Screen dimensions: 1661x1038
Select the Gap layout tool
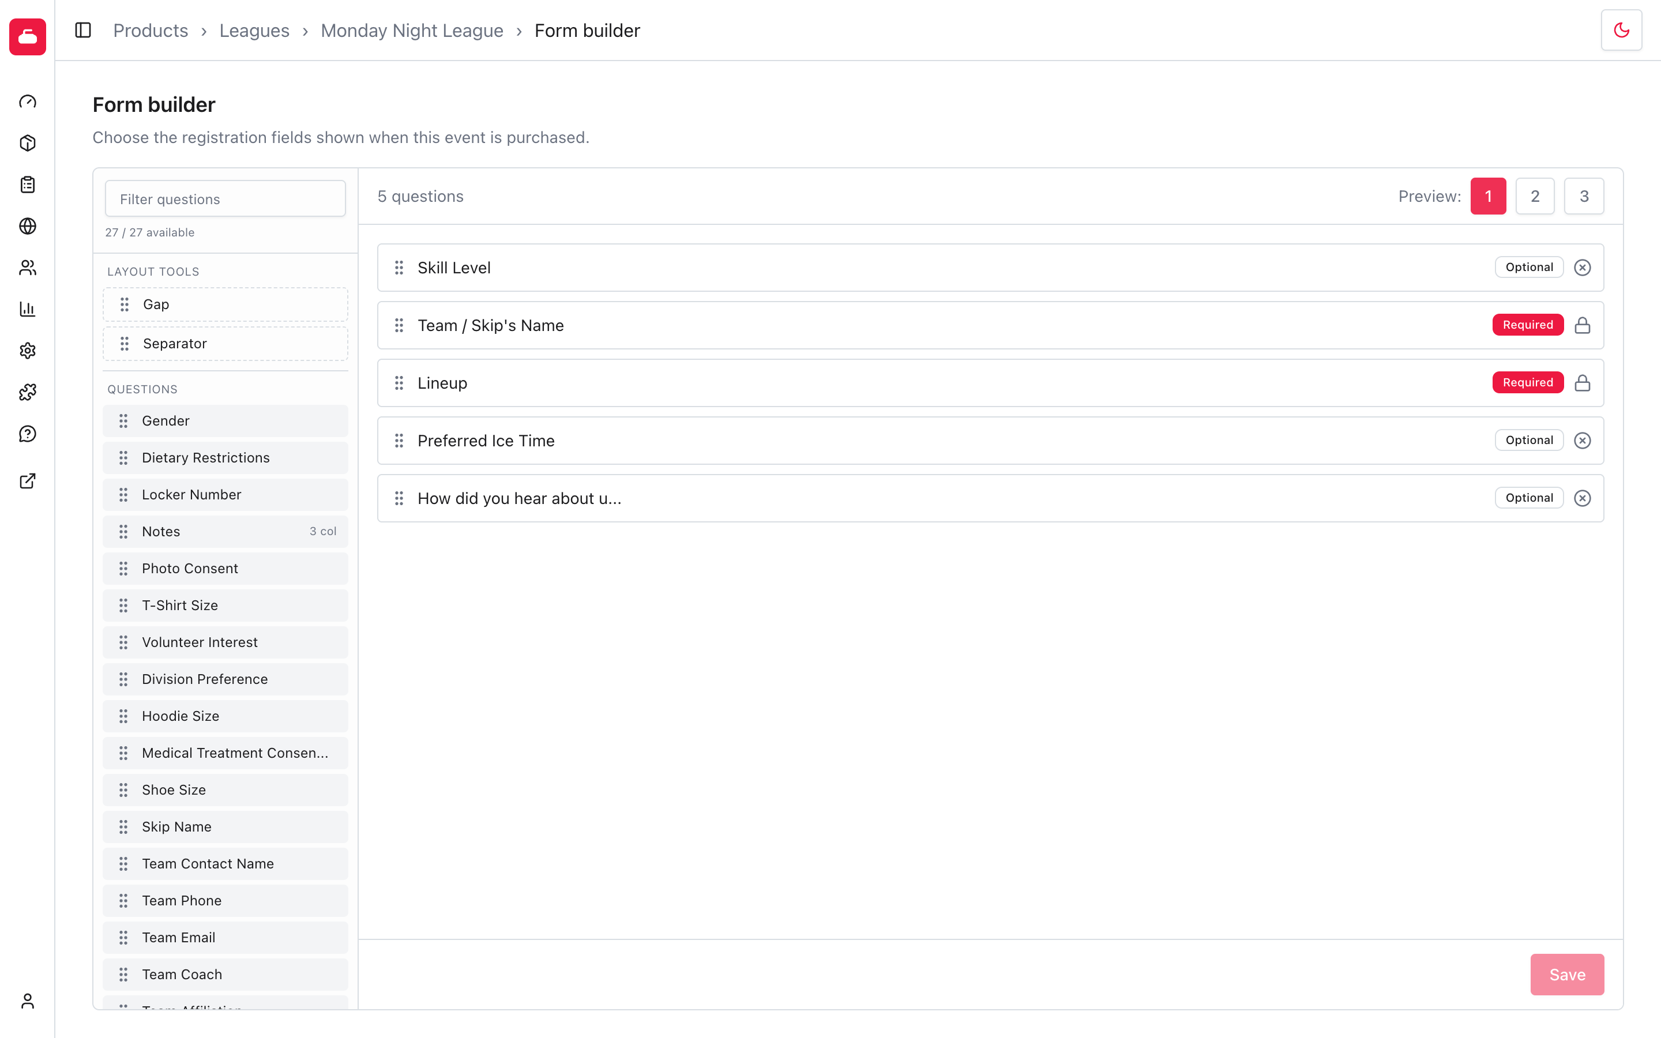tap(225, 304)
